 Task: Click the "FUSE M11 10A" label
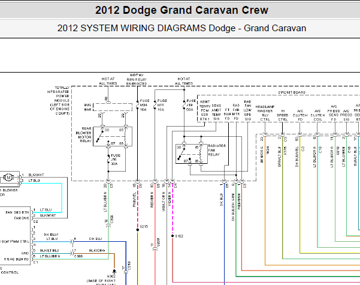point(162,105)
